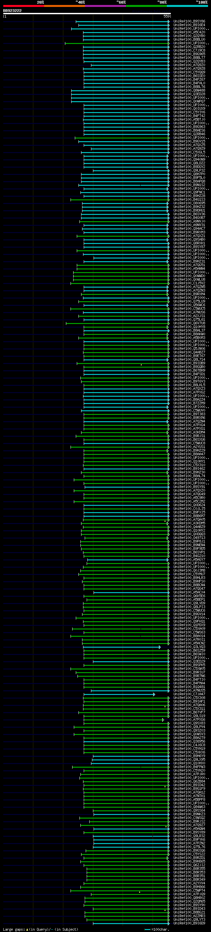This screenshot has height=932, width=211.
Task: Select the query name BB923222
Action: (12, 11)
